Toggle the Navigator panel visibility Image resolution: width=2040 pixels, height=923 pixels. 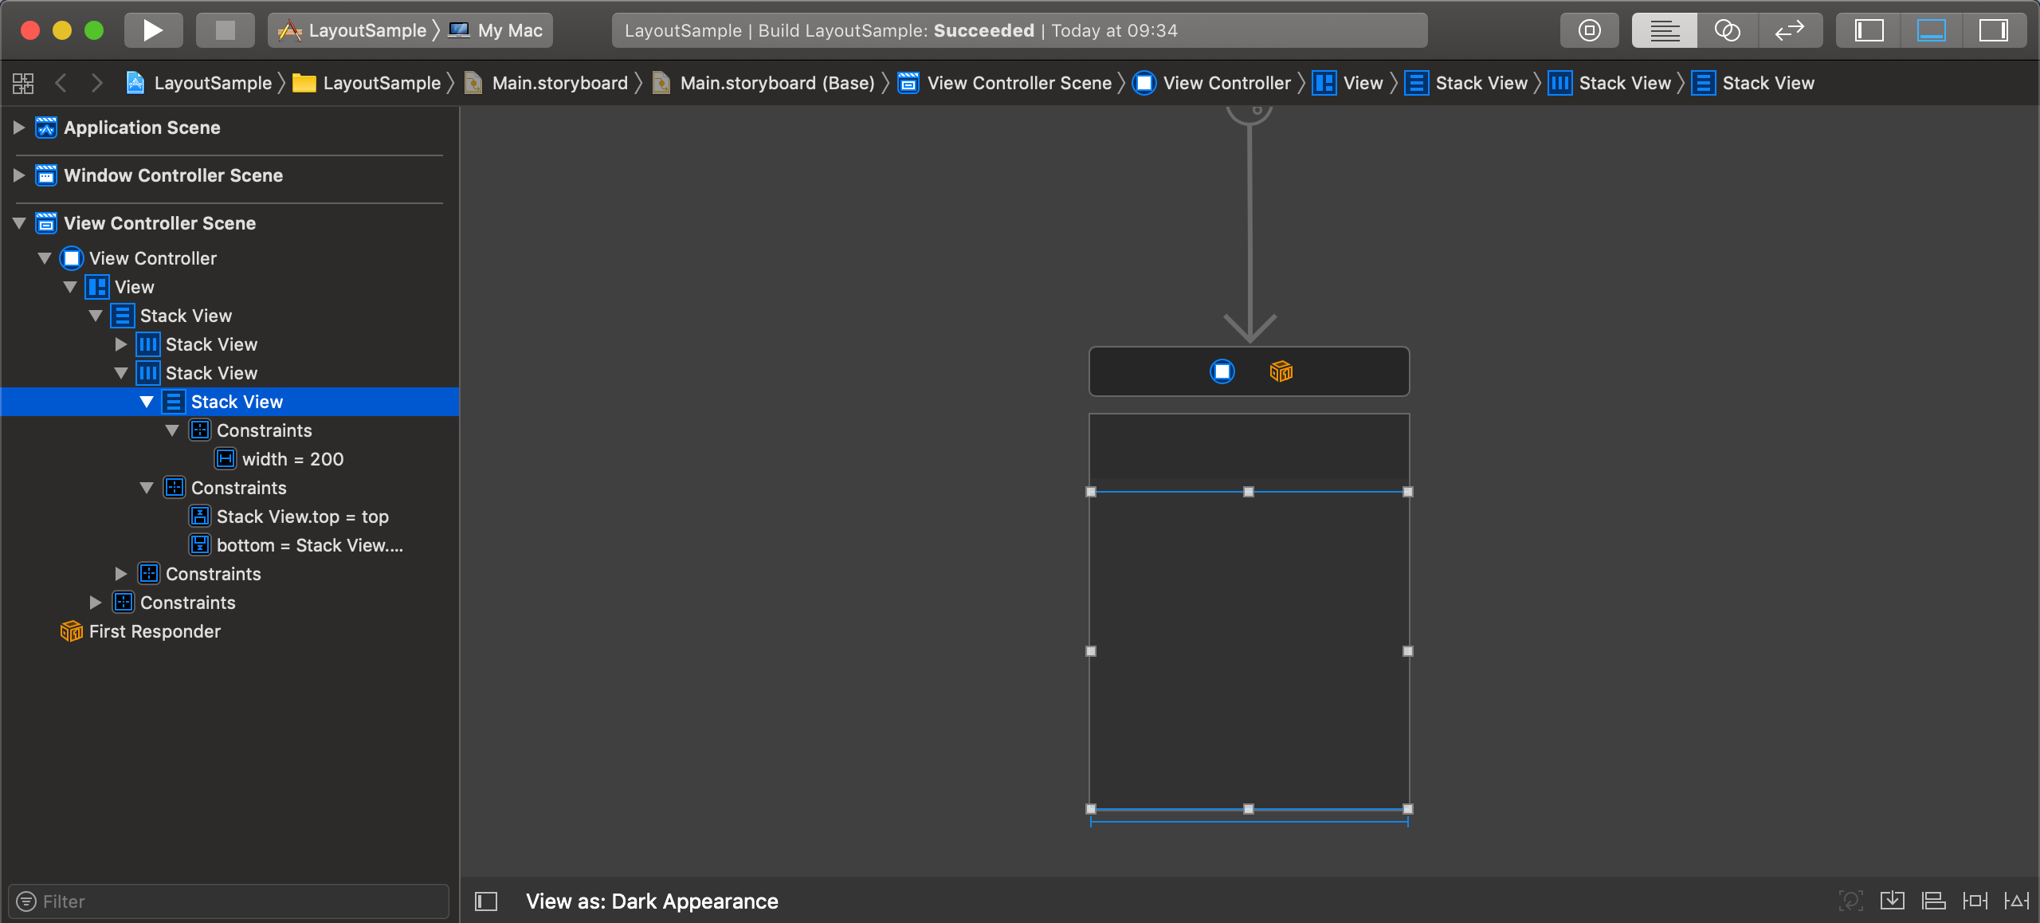click(1869, 29)
